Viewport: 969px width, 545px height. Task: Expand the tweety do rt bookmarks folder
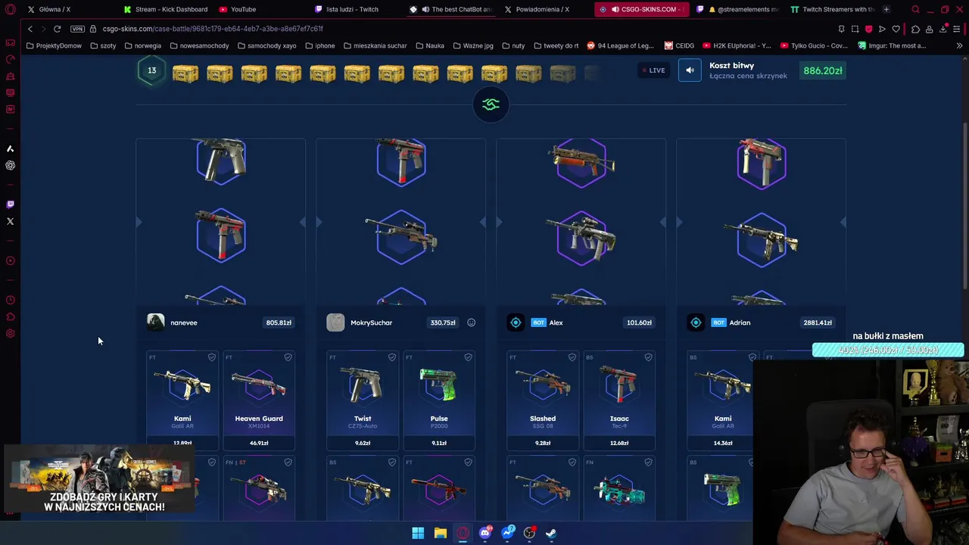coord(556,45)
